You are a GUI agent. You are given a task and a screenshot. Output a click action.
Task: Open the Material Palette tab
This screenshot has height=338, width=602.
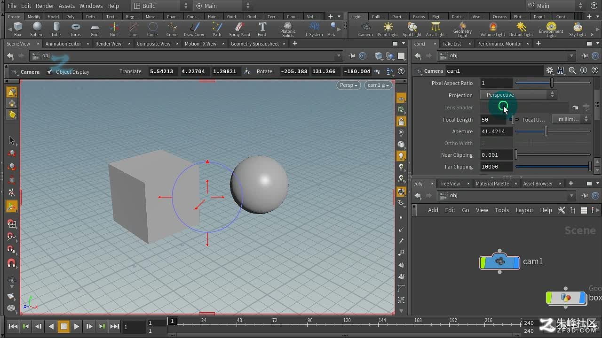point(492,184)
